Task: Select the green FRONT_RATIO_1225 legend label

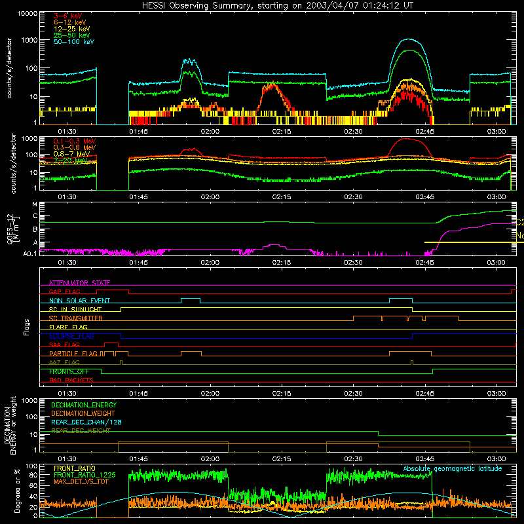Action: coord(84,475)
